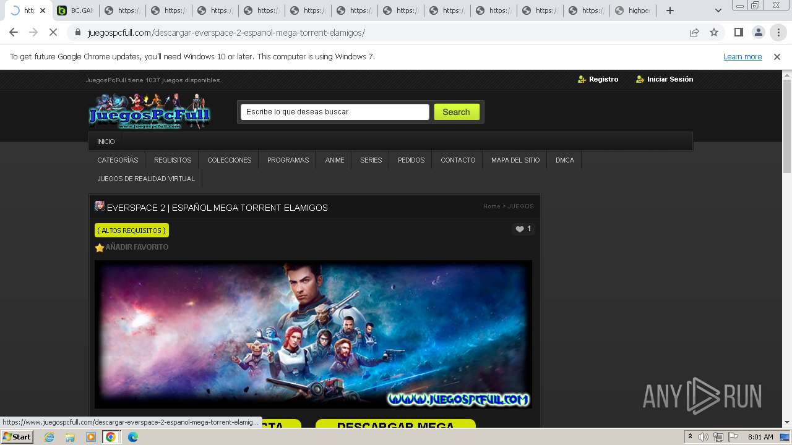Click the Everspace 2 banner image

(x=313, y=334)
